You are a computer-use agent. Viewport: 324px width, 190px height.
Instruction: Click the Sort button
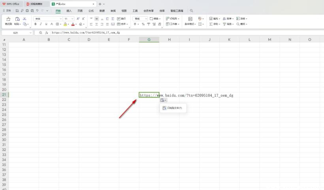coord(228,19)
